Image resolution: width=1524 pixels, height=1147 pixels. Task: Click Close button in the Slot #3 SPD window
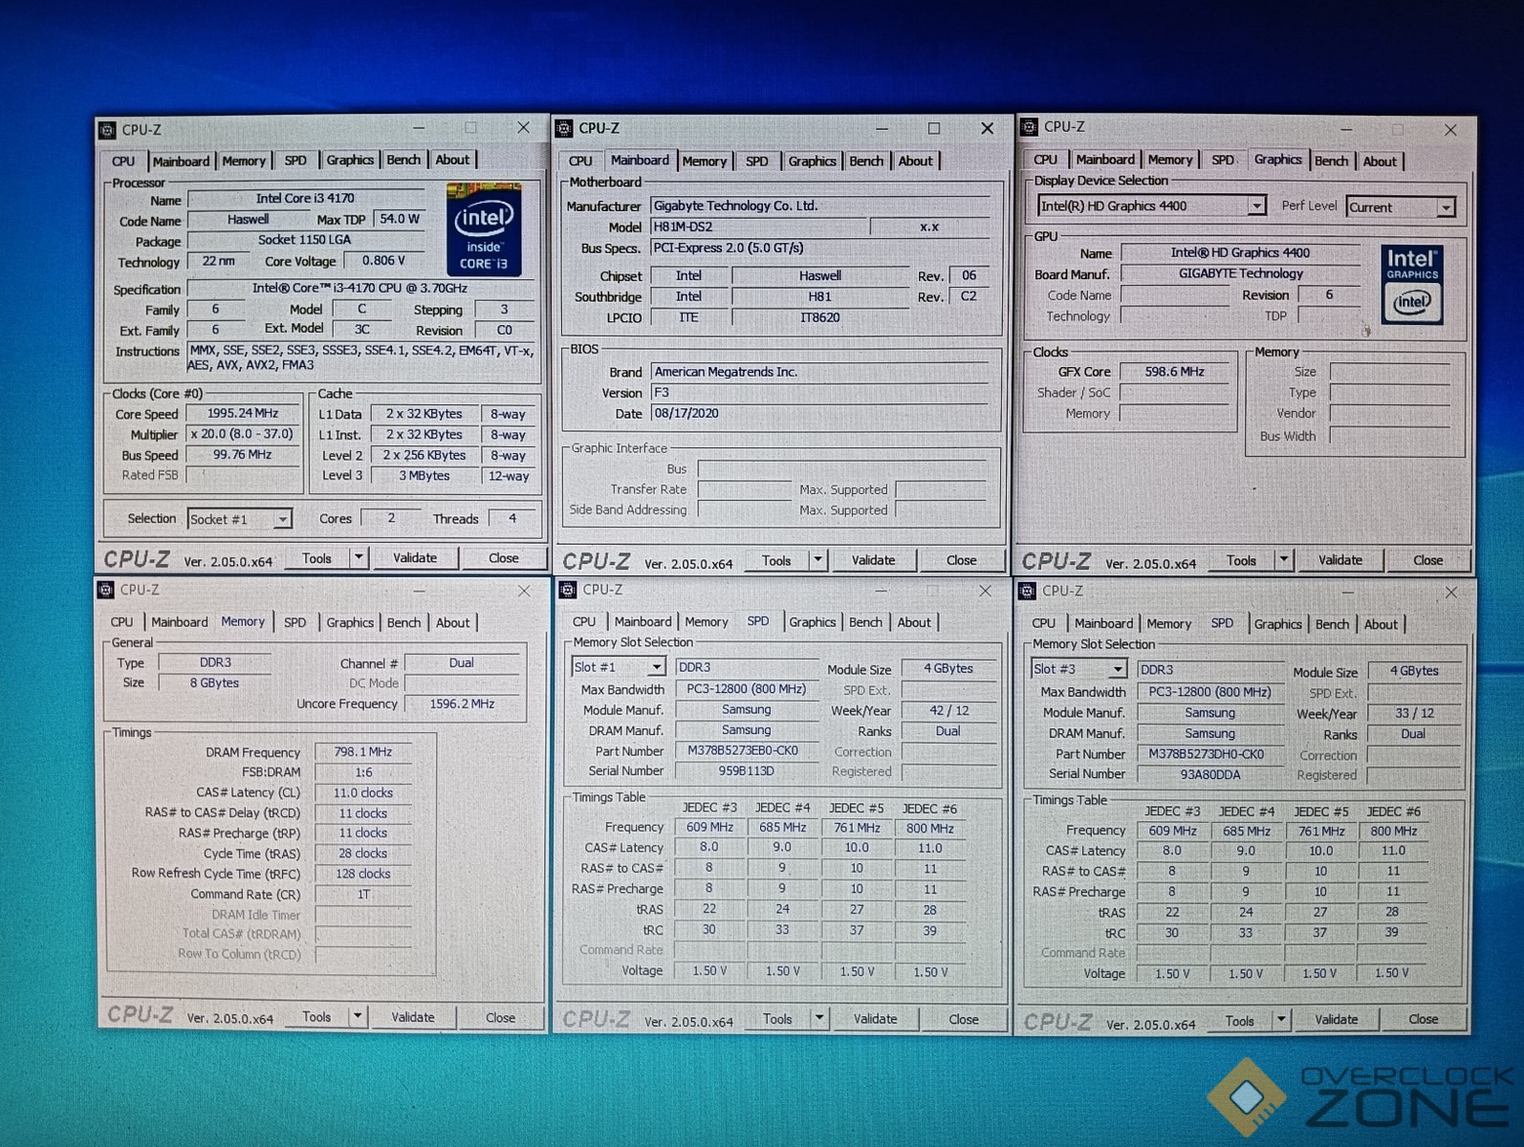(x=1424, y=1020)
